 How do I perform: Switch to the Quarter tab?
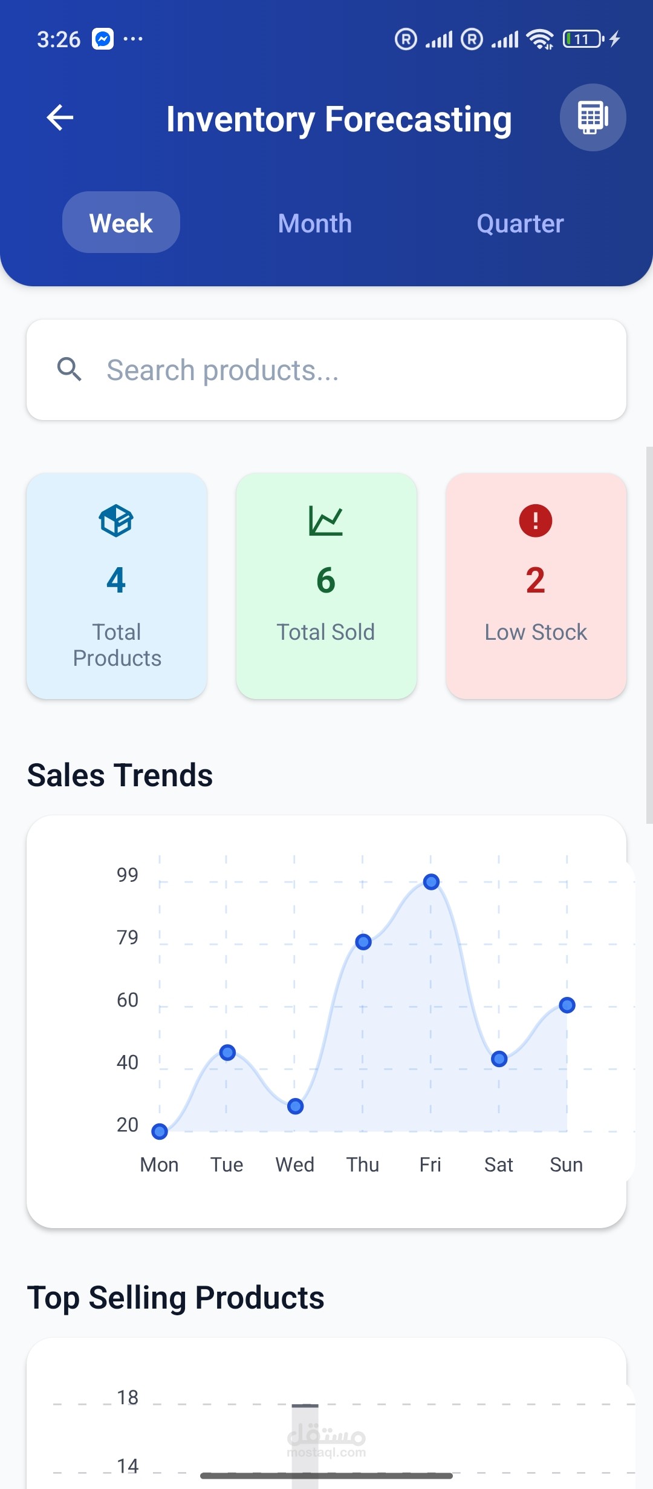pos(520,223)
